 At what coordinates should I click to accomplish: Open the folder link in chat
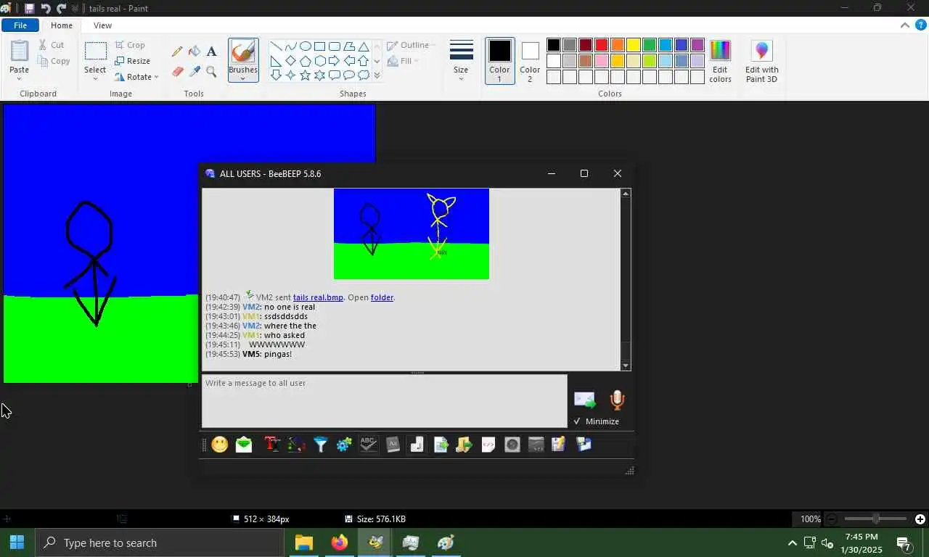tap(382, 297)
